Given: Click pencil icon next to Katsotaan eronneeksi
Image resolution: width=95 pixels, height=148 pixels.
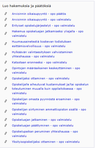Looking at the screenshot, I should coord(6,62).
